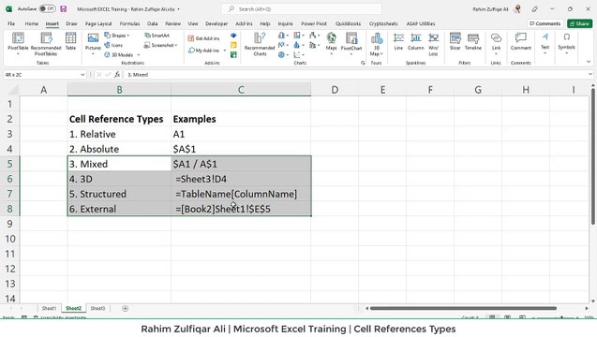Insert a PivotChart

tap(351, 43)
